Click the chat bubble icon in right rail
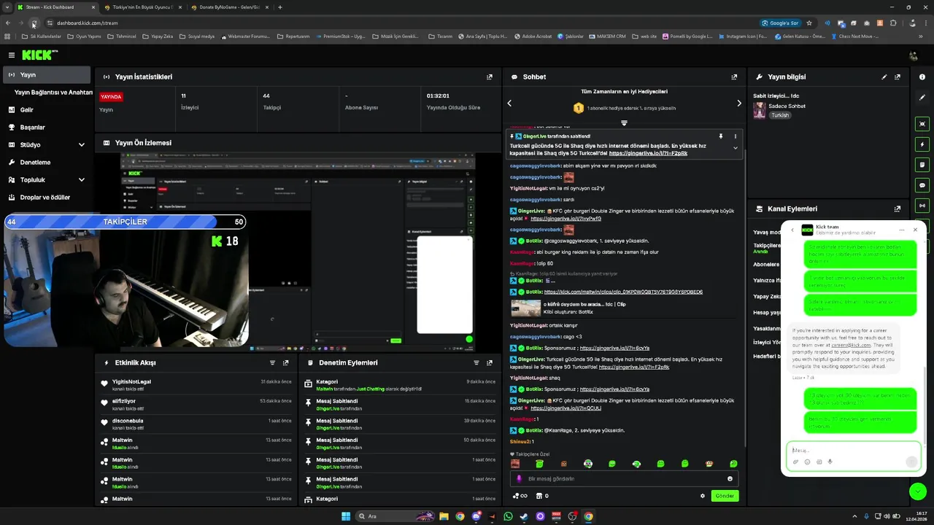This screenshot has height=525, width=934. pos(922,185)
